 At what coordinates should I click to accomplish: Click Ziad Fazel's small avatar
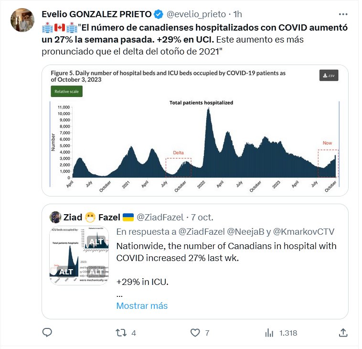click(x=56, y=217)
